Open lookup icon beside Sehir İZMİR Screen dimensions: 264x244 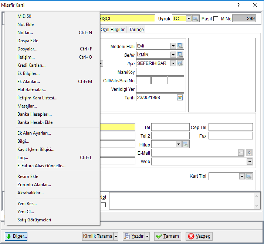[x=180, y=55]
